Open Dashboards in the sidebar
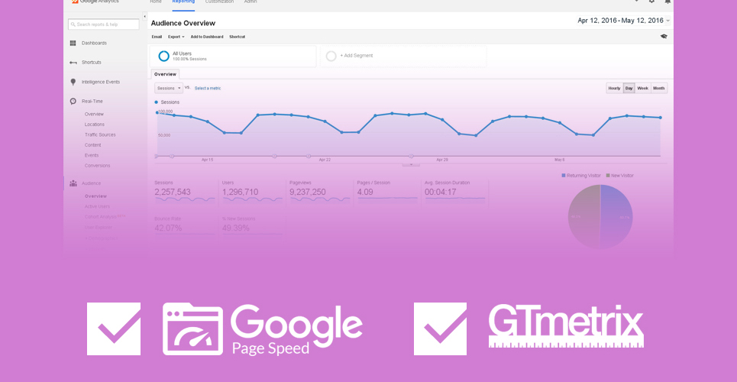Screen dimensions: 737x382 pos(94,44)
